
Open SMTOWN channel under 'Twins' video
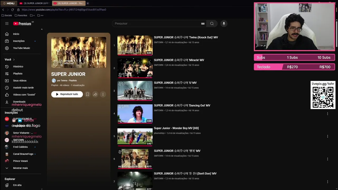coord(158,42)
